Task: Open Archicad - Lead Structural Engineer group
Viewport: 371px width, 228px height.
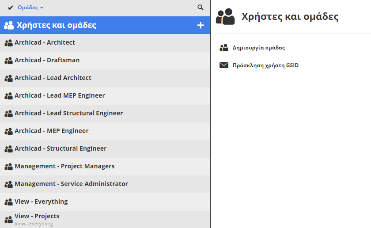Action: (x=68, y=113)
